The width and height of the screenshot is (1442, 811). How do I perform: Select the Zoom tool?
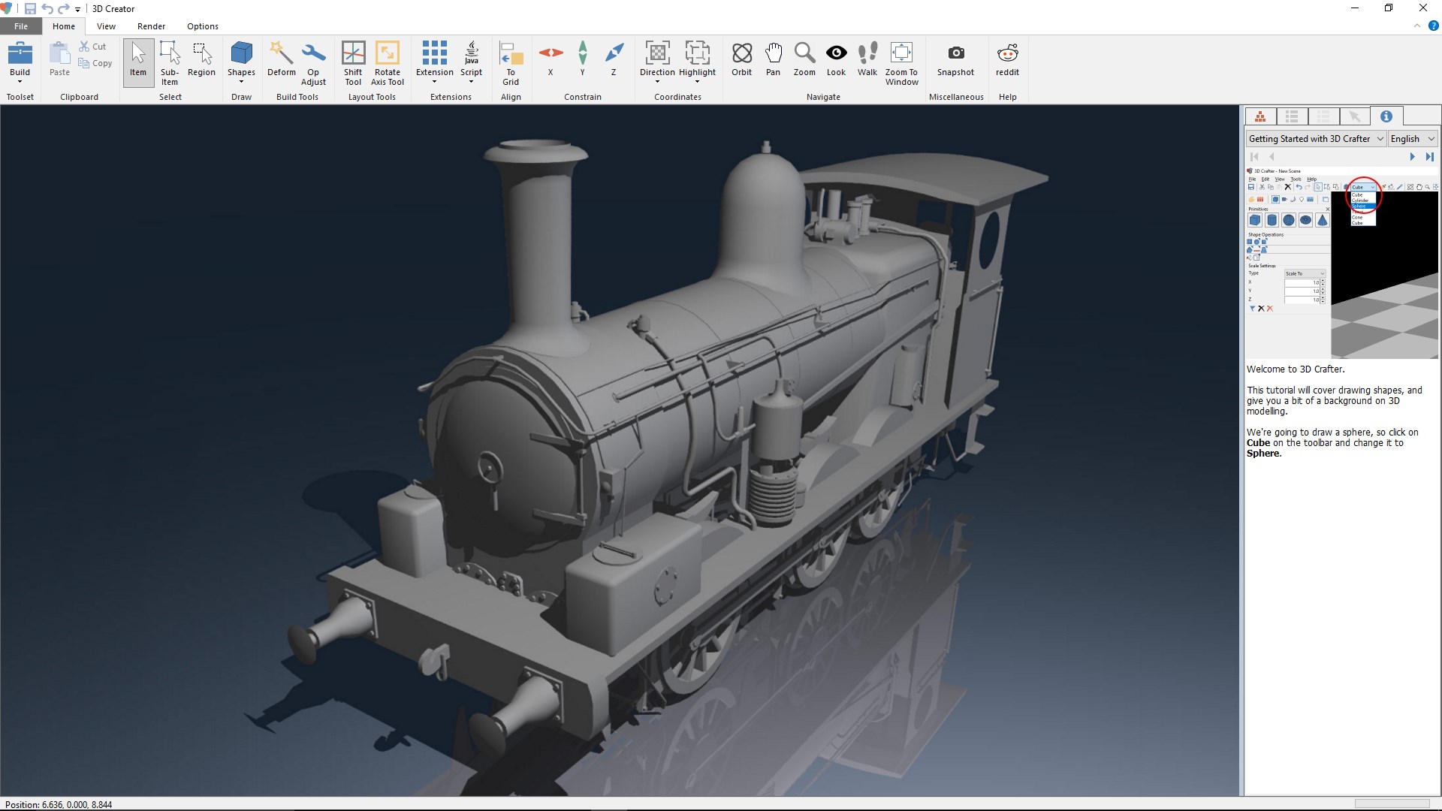804,62
